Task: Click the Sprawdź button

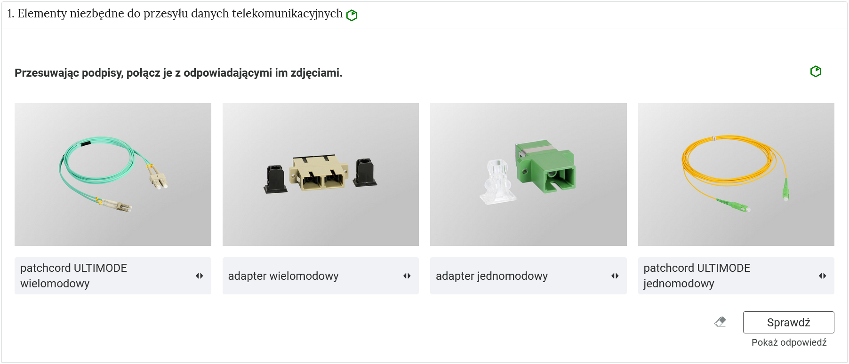Action: click(789, 323)
